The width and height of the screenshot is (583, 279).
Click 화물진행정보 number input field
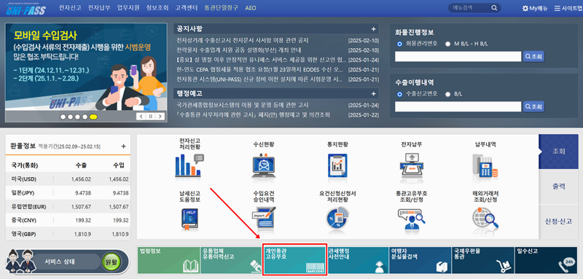458,57
